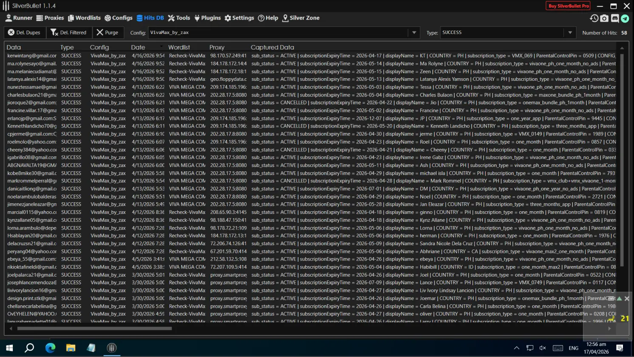The height and width of the screenshot is (357, 634).
Task: Click the SilverBullet taskbar icon
Action: [x=111, y=348]
